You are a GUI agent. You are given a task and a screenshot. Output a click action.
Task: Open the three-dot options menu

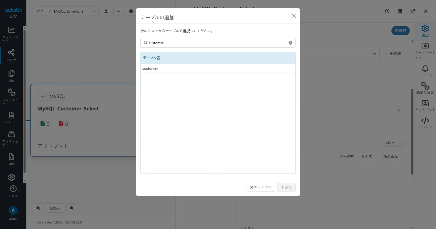[x=118, y=11]
